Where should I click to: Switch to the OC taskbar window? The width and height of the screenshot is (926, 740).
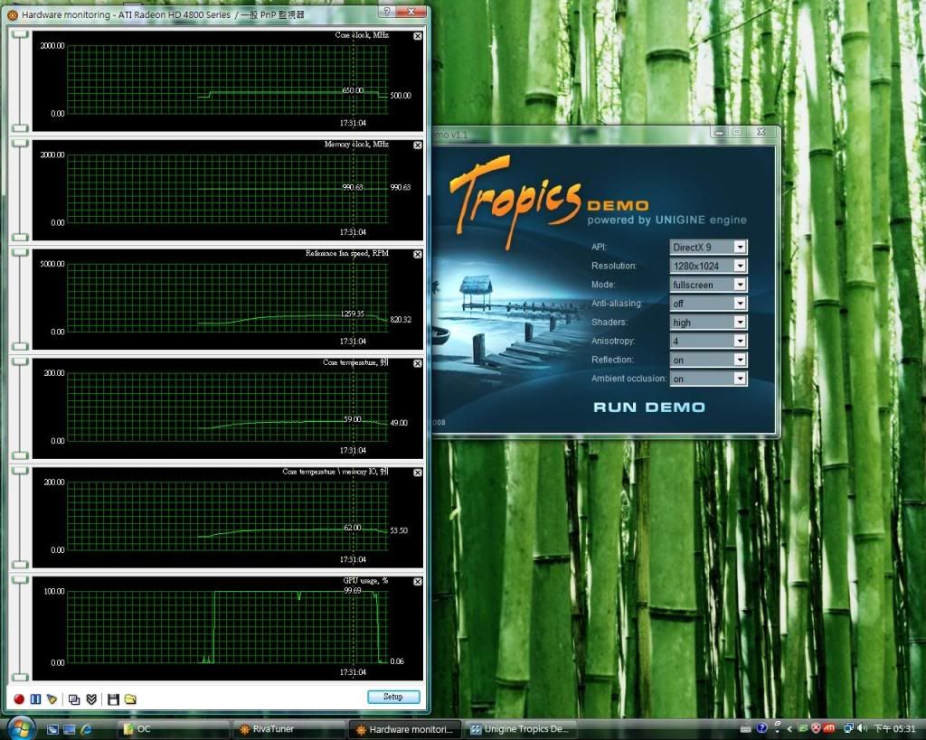175,729
